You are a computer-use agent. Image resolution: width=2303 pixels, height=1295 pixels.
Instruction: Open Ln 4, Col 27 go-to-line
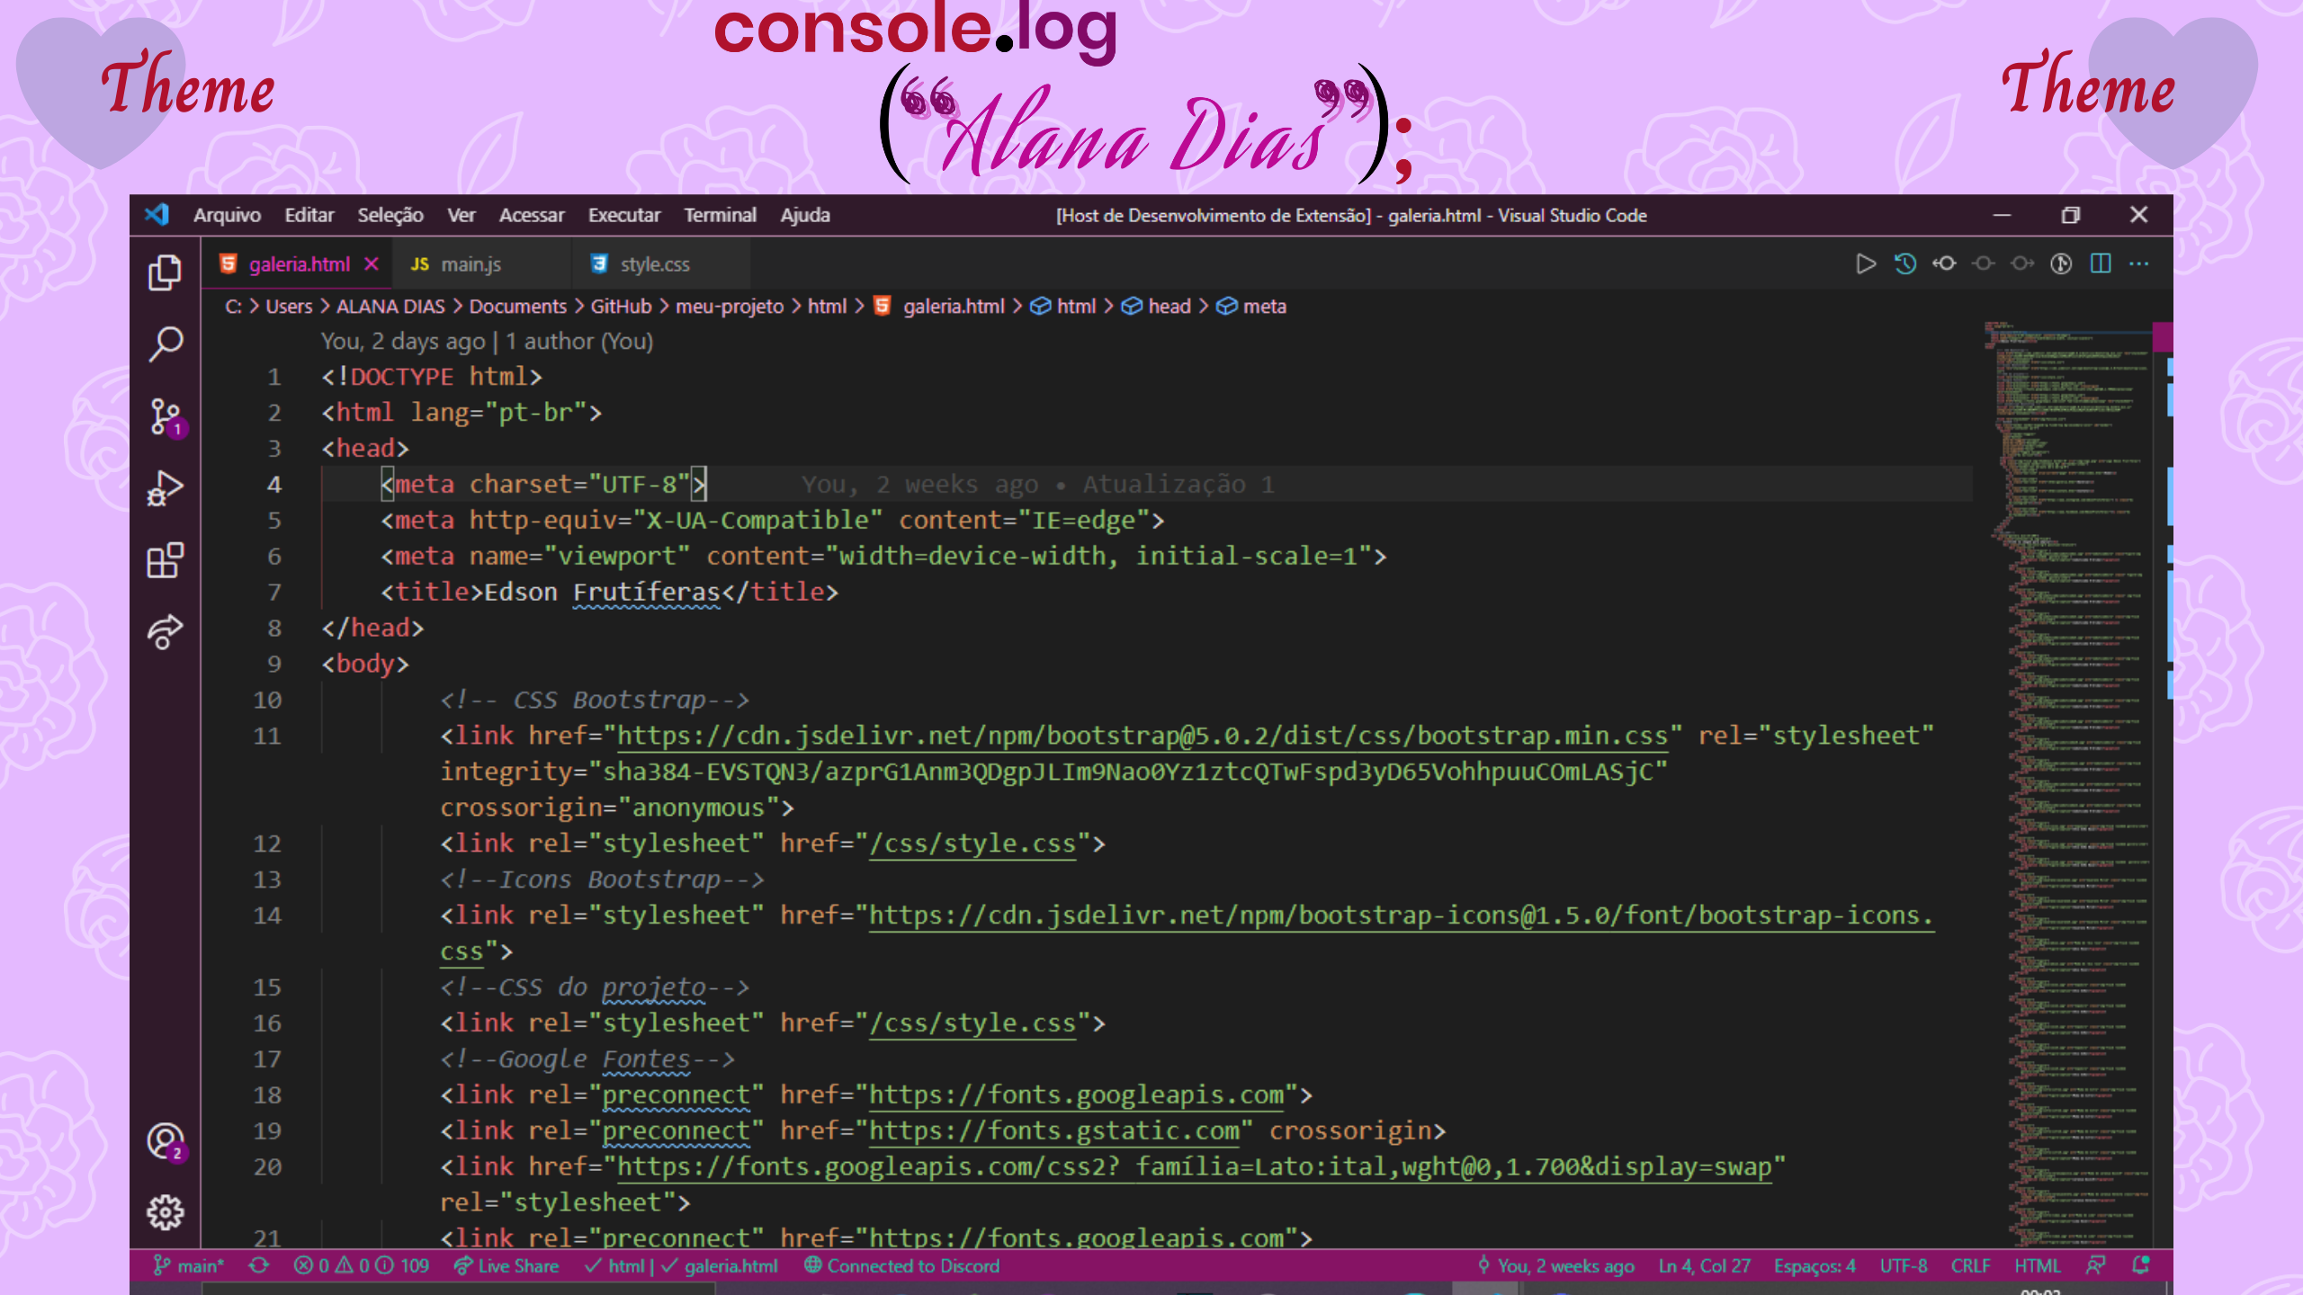[x=1704, y=1265]
